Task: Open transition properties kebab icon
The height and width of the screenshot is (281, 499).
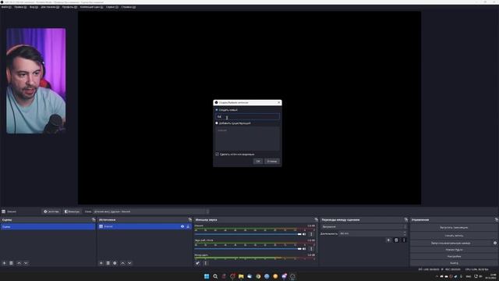Action: (x=404, y=240)
